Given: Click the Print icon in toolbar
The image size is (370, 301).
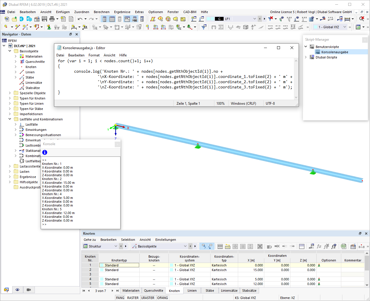Looking at the screenshot, I should tap(52, 19).
